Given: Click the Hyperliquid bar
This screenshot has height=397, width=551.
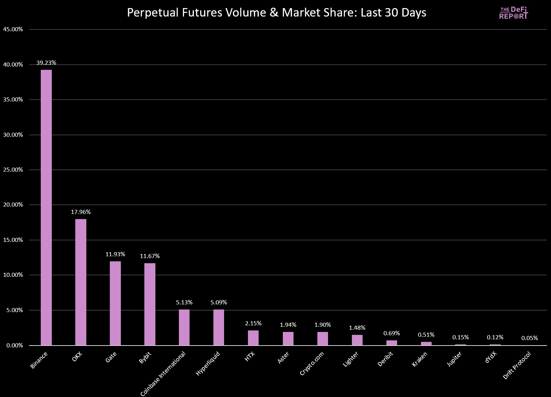Looking at the screenshot, I should click(x=219, y=327).
